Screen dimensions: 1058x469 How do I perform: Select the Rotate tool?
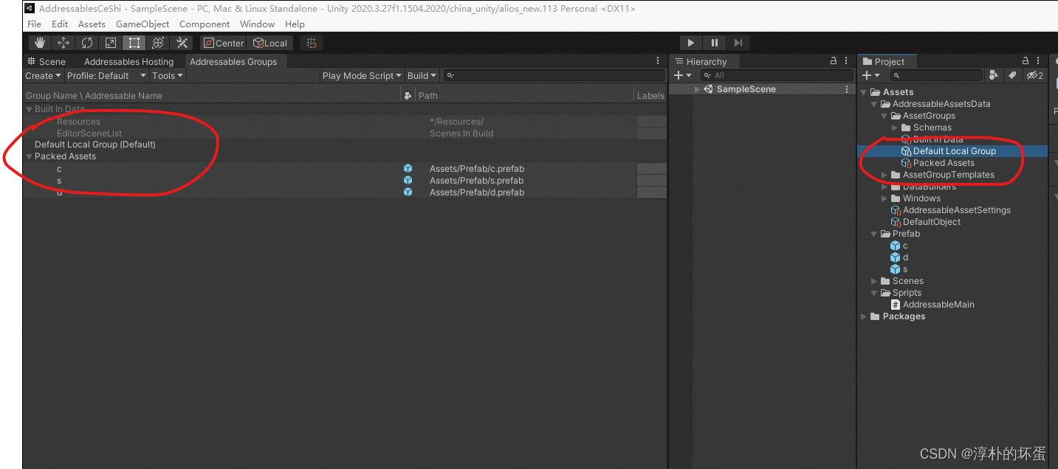[87, 43]
